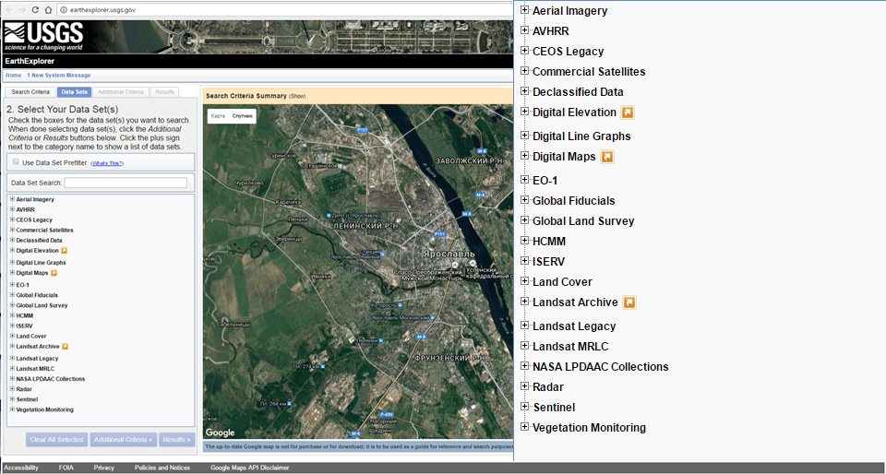This screenshot has width=886, height=474.
Task: Select the Спутник satellite map view
Action: coord(243,116)
